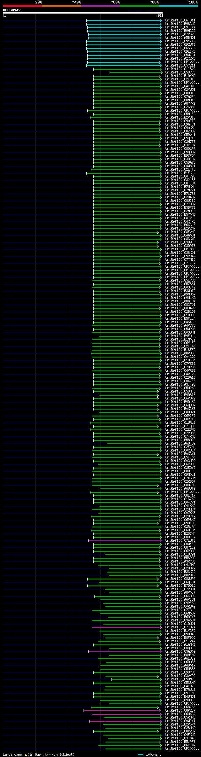Click the =100char. scale legend
Image resolution: width=201 pixels, height=757 pixels.
(149, 754)
